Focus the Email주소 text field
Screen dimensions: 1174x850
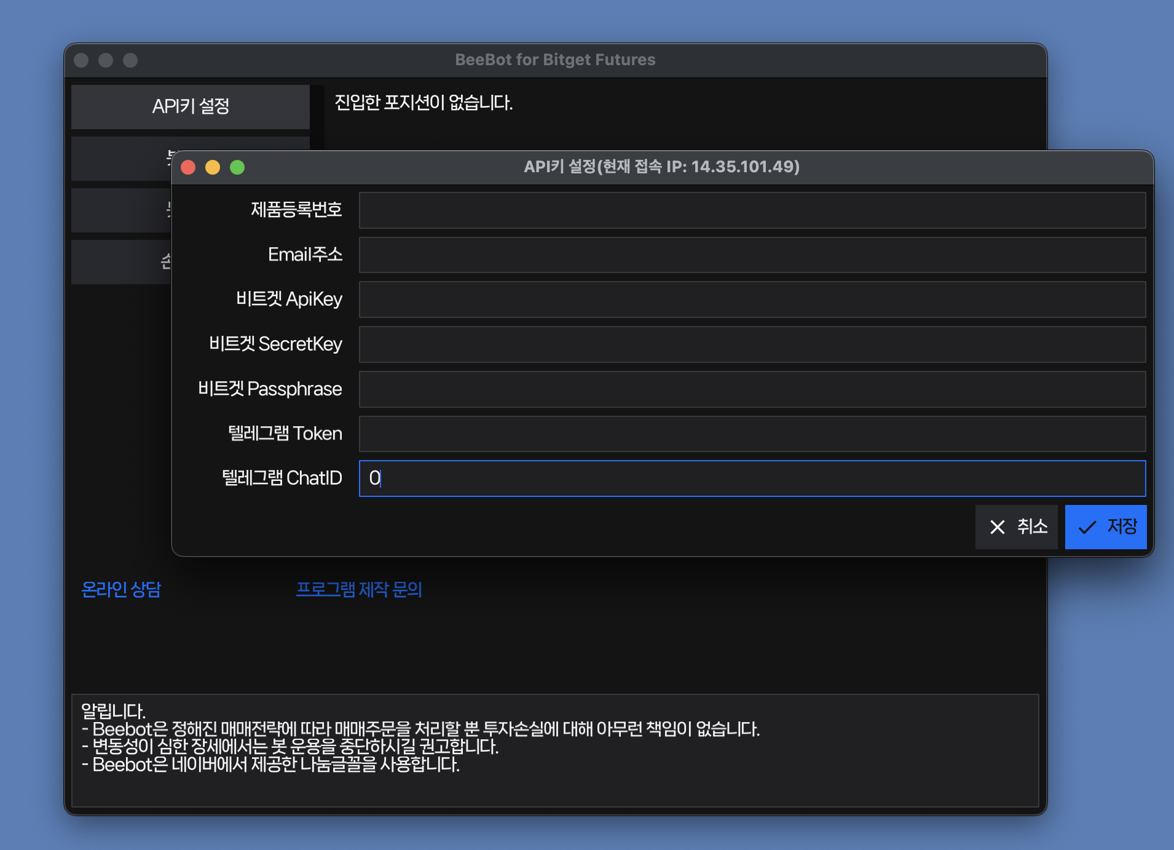coord(752,255)
